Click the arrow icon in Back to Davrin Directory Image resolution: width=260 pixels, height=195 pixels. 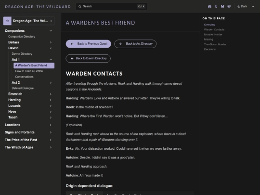[x=72, y=58]
